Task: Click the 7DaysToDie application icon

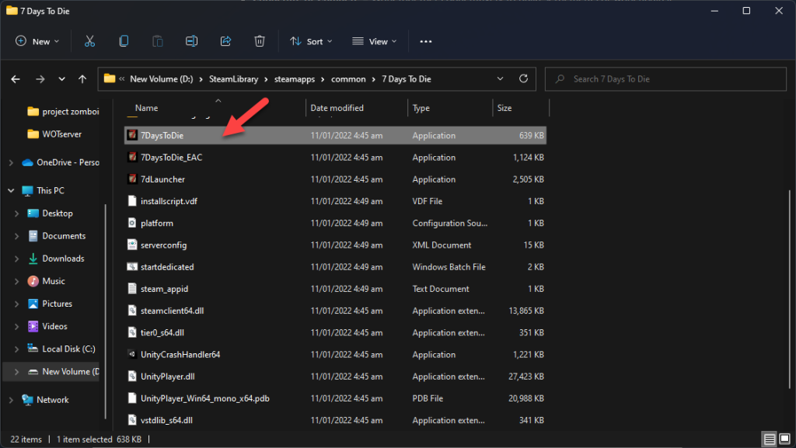Action: coord(132,135)
